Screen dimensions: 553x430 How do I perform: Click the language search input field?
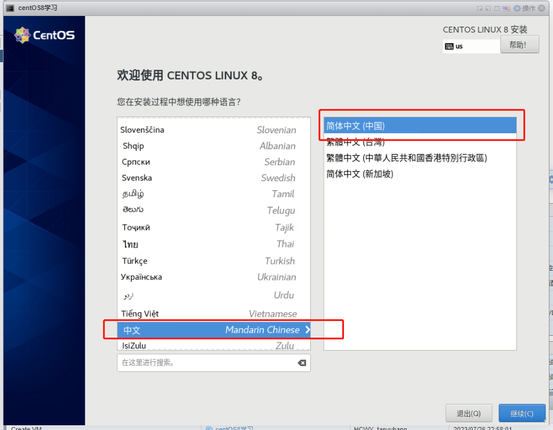tap(214, 362)
